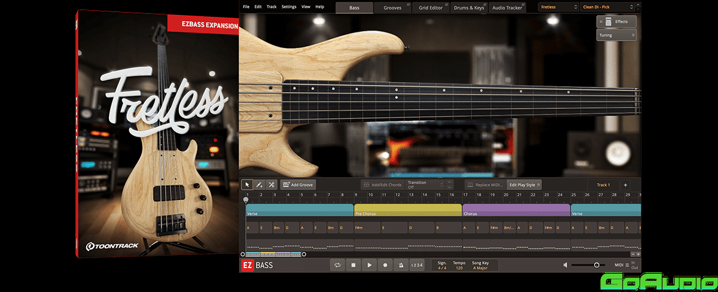Select the arrow pointer tool
The height and width of the screenshot is (292, 718).
click(x=247, y=185)
